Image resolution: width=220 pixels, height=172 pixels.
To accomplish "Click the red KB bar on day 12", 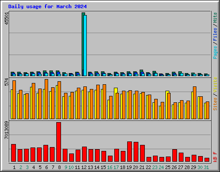I will pyautogui.click(x=84, y=154).
